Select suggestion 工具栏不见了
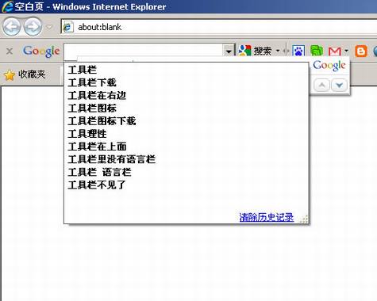 (x=187, y=185)
